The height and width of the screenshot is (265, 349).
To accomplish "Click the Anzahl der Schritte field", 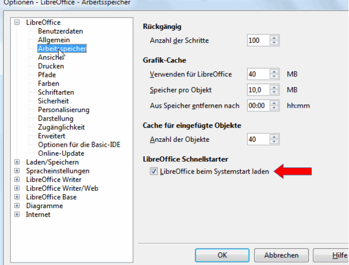I will point(258,40).
